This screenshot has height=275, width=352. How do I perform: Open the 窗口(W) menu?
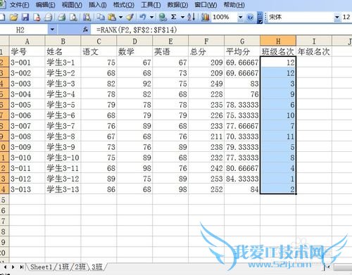click(206, 5)
